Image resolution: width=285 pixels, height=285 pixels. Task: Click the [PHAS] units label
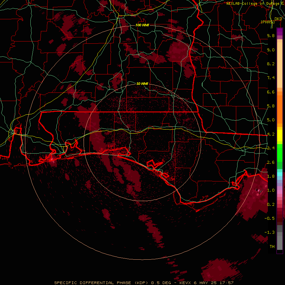click(268, 22)
